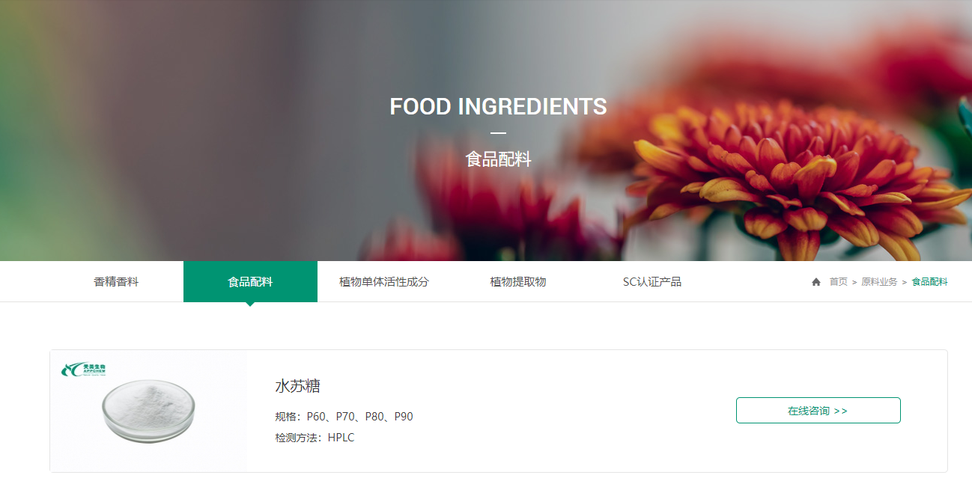Click the white divider line under the heading
The width and height of the screenshot is (972, 481).
498,133
